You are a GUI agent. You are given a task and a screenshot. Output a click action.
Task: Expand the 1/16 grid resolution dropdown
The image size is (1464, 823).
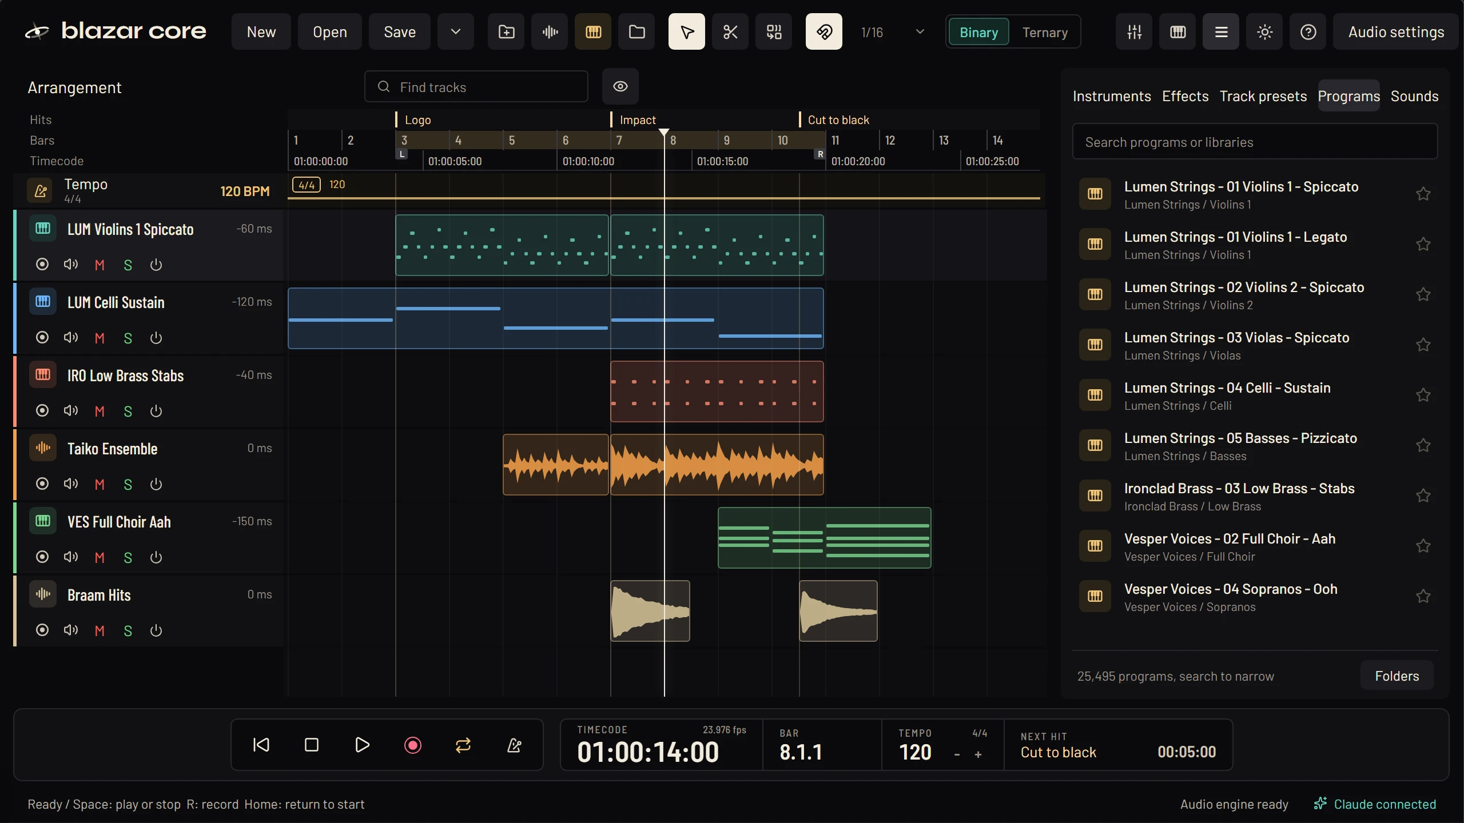coord(920,32)
